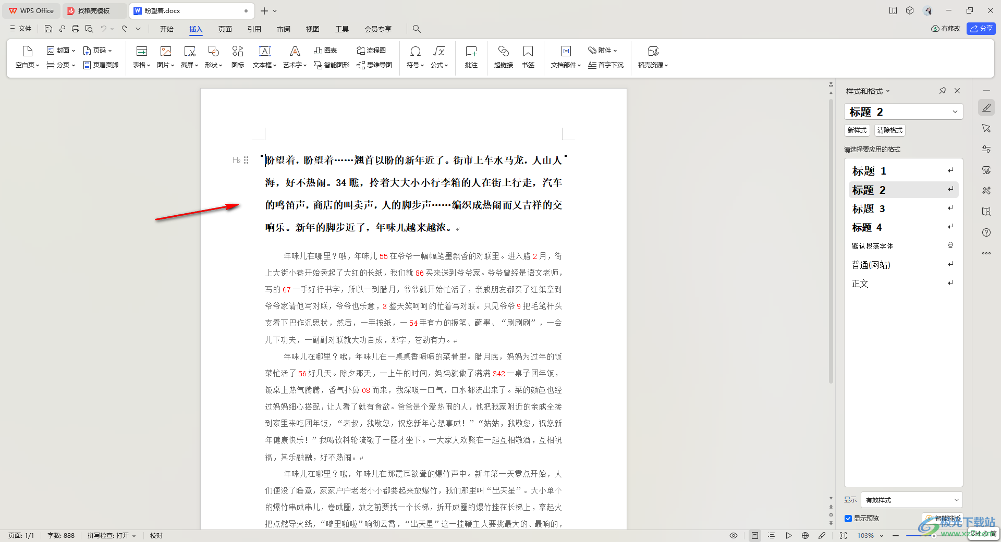The image size is (1001, 542).
Task: Open new tab with plus button
Action: pyautogui.click(x=264, y=10)
